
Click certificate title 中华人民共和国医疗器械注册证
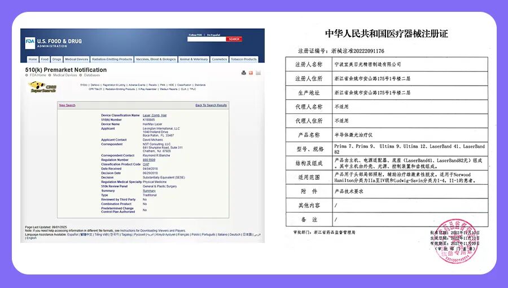(386, 34)
